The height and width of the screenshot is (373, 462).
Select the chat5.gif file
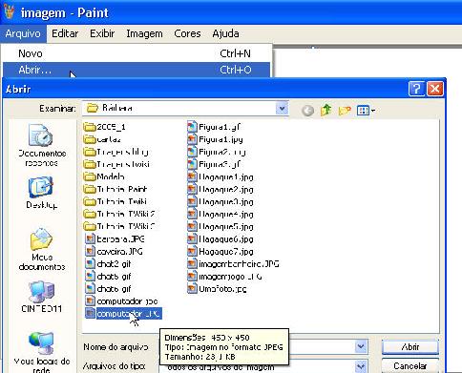(108, 277)
